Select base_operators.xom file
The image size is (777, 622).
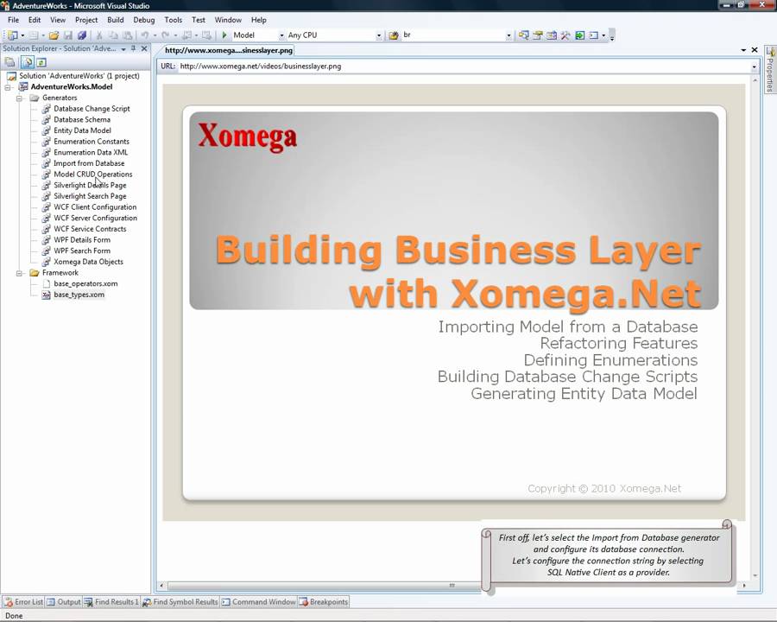pyautogui.click(x=85, y=283)
